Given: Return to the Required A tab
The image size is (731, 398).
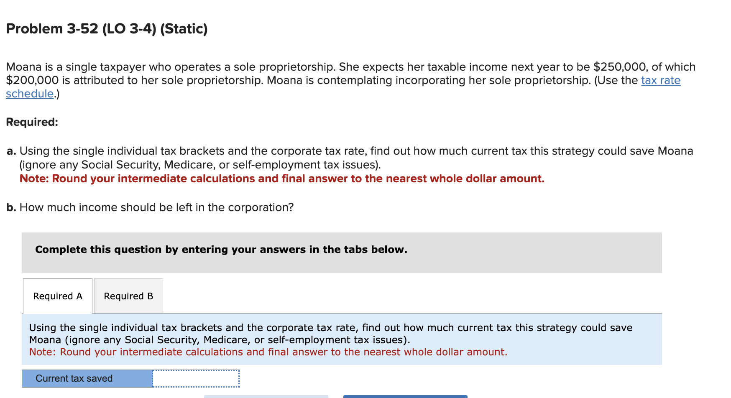Looking at the screenshot, I should coord(57,296).
